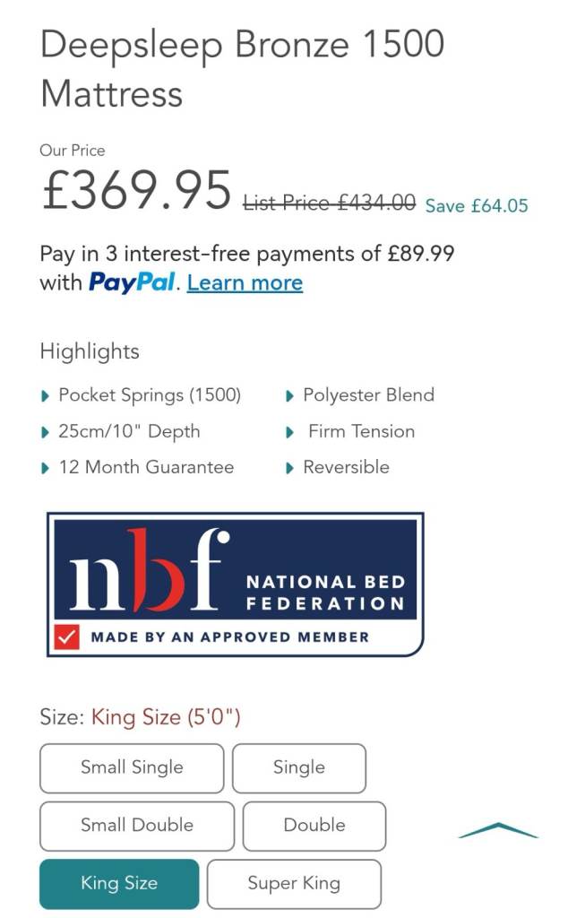Choose the Super King size
The image size is (568, 918).
294,884
